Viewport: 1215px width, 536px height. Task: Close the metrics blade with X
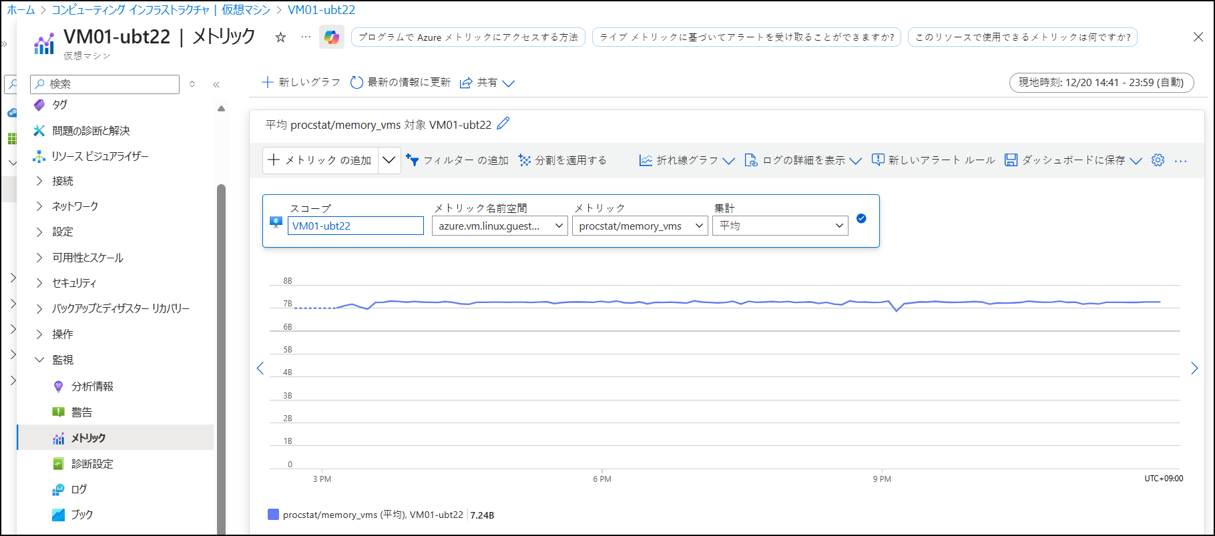(1198, 37)
